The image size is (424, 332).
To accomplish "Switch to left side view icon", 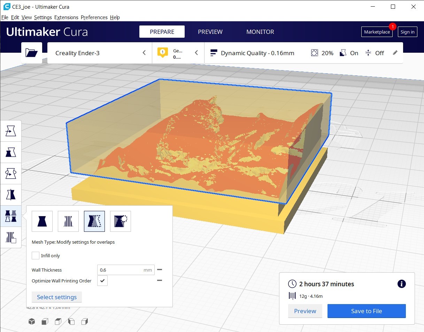I will pyautogui.click(x=71, y=321).
